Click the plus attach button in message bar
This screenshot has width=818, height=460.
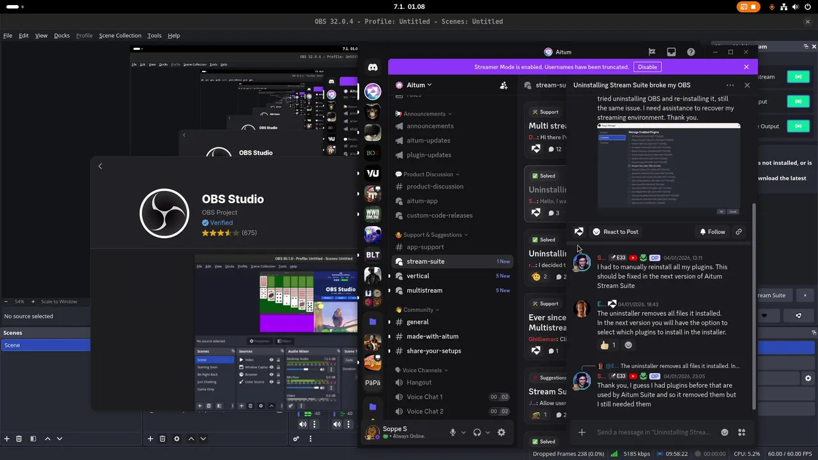point(582,433)
